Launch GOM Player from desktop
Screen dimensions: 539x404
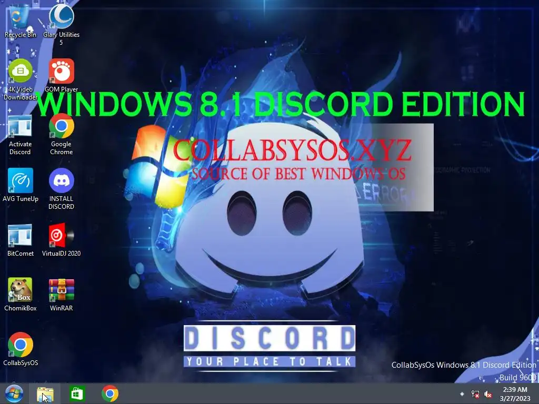61,76
